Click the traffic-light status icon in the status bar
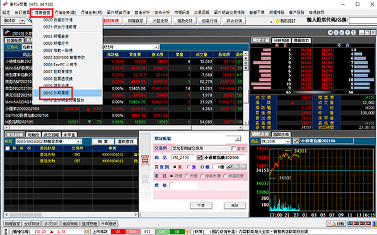 6,232
